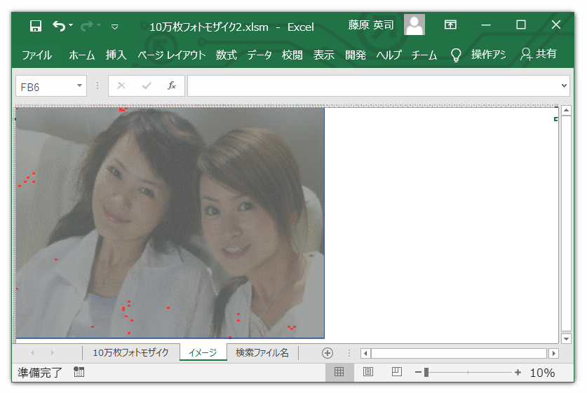Click previous sheet navigation arrow

pos(32,352)
